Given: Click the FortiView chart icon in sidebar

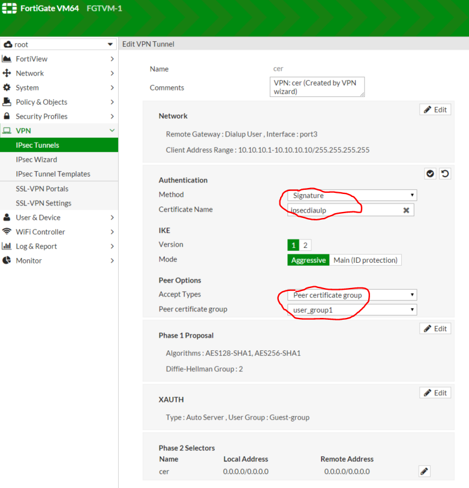Looking at the screenshot, I should point(7,59).
